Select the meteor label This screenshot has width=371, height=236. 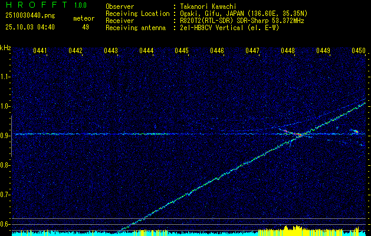tap(84, 18)
